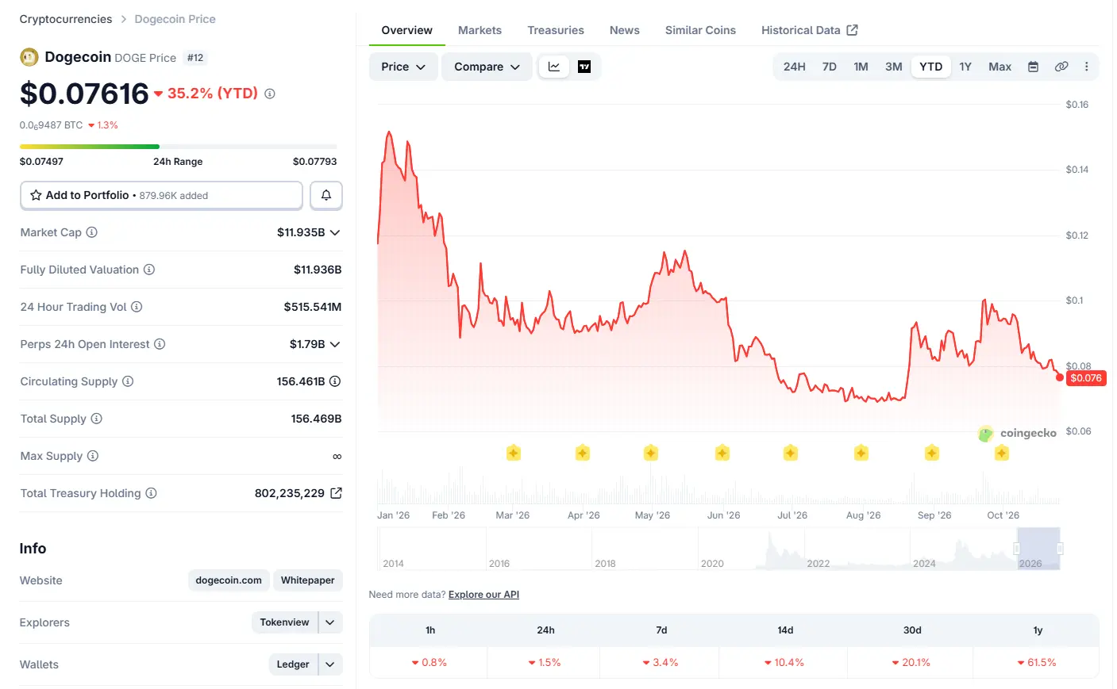This screenshot has width=1117, height=689.
Task: Open the chart three-dot more options menu
Action: 1087,67
